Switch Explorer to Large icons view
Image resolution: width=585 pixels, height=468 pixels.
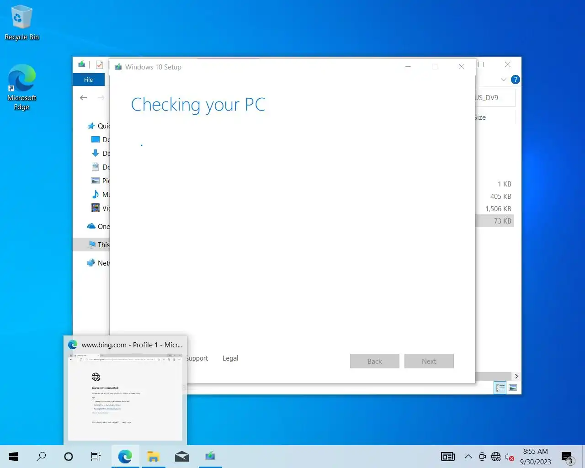point(513,388)
